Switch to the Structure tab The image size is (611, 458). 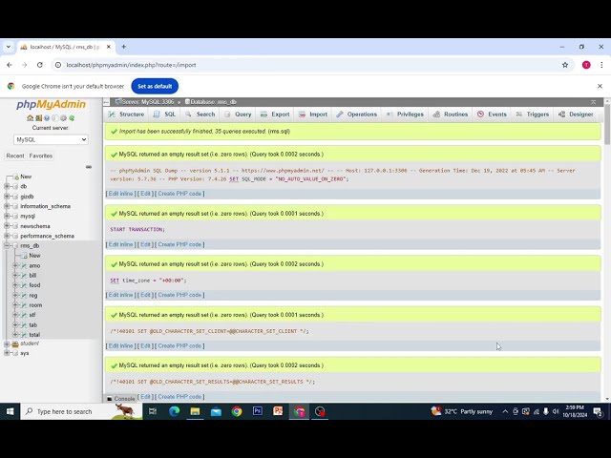point(126,114)
